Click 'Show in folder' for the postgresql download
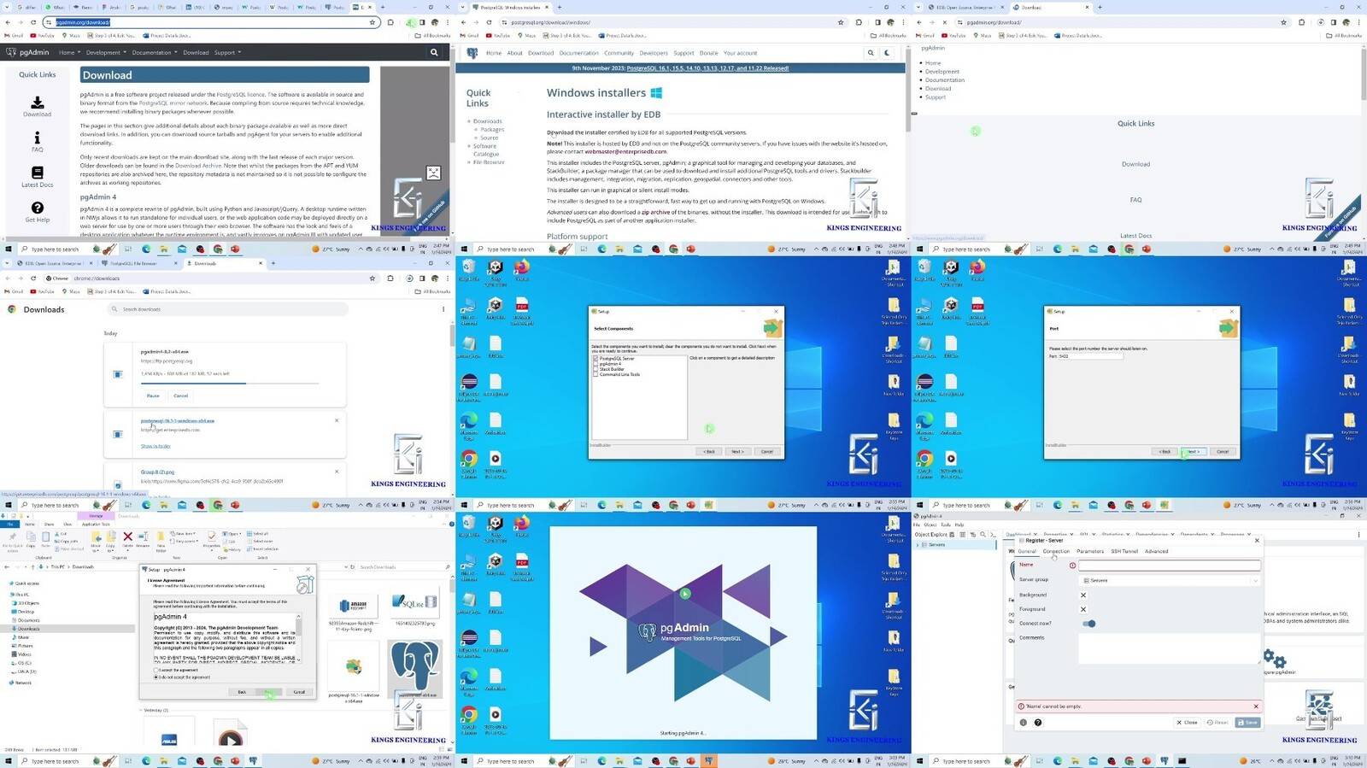Screen dimensions: 1367x768 [x=155, y=446]
